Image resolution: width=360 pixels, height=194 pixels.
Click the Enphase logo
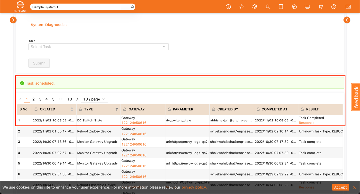(20, 7)
